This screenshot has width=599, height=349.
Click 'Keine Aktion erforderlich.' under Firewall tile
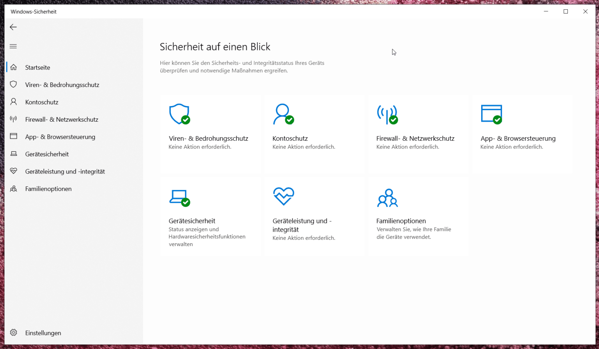pos(408,147)
